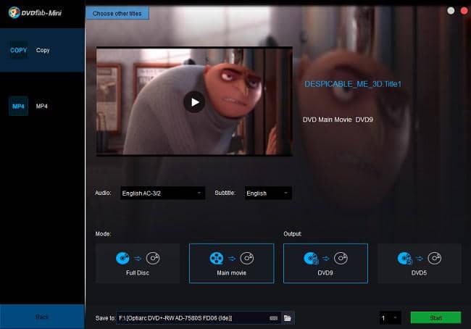The height and width of the screenshot is (329, 471).
Task: Click the red close circle button
Action: (464, 11)
